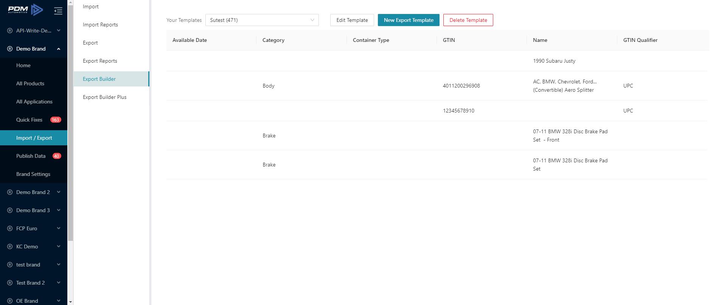Click the Disc Brake Pad Set - Front name
The width and height of the screenshot is (724, 305).
click(570, 136)
